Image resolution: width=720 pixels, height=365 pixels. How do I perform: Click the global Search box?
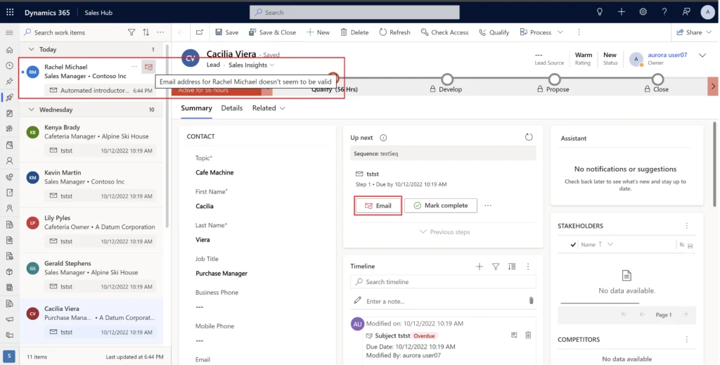[354, 13]
